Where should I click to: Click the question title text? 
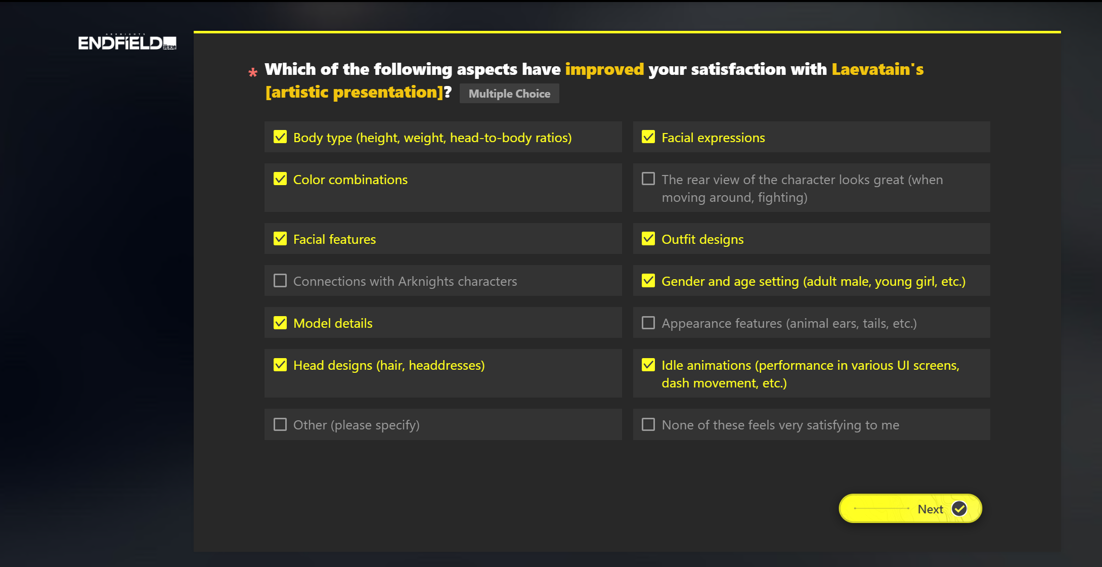click(x=594, y=80)
